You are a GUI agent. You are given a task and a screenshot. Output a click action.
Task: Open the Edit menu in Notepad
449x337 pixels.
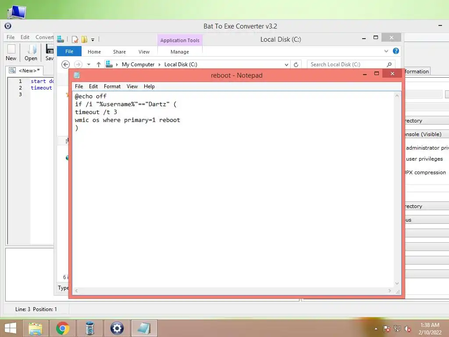(93, 86)
